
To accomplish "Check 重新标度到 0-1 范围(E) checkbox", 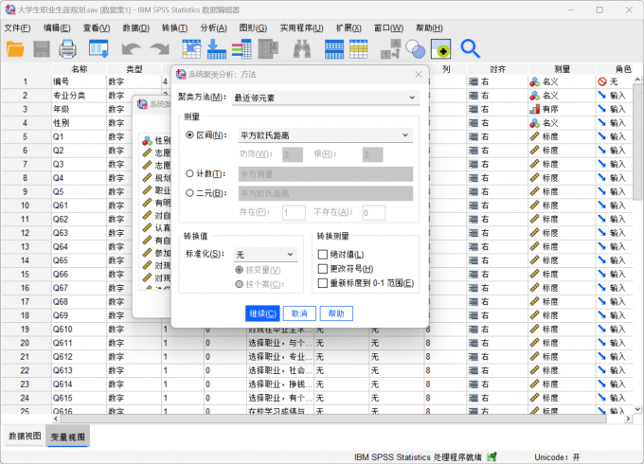I will [x=323, y=283].
